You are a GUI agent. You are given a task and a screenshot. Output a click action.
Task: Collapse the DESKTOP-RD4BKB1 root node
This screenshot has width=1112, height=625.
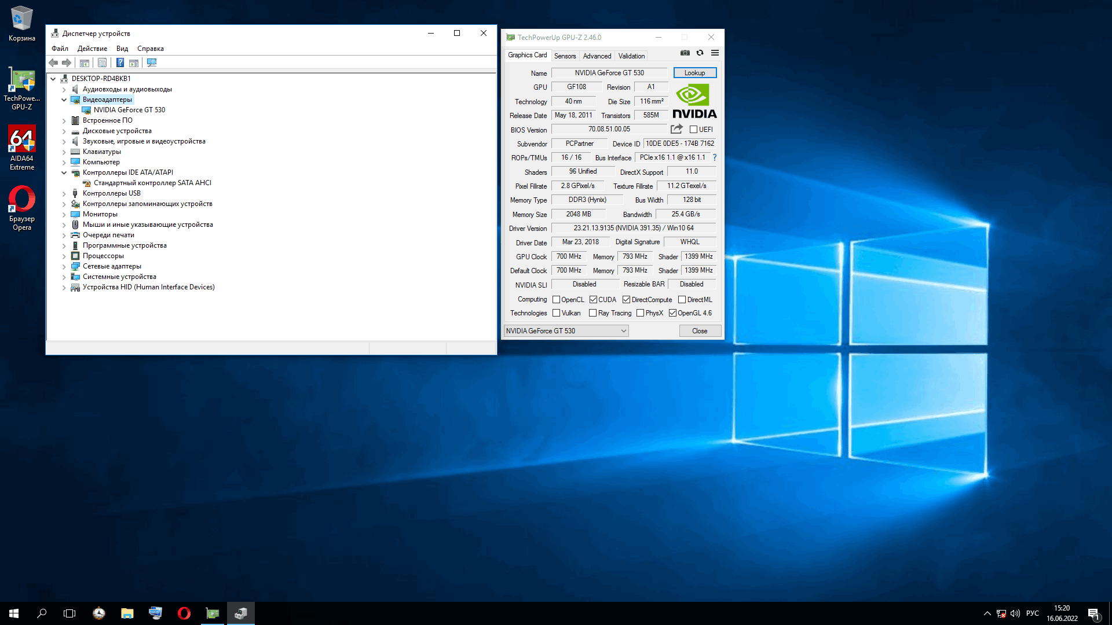click(x=53, y=79)
